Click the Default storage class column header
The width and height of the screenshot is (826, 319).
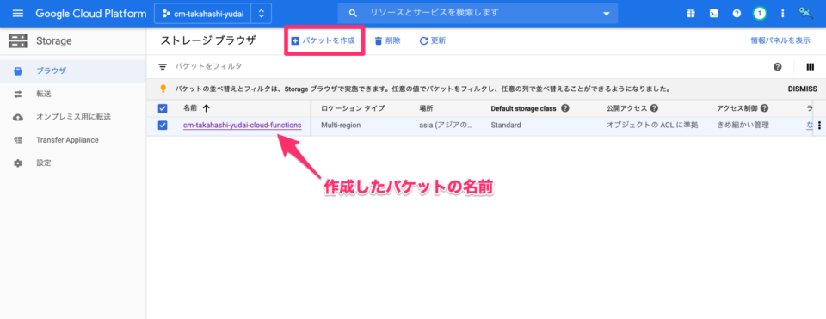(524, 108)
